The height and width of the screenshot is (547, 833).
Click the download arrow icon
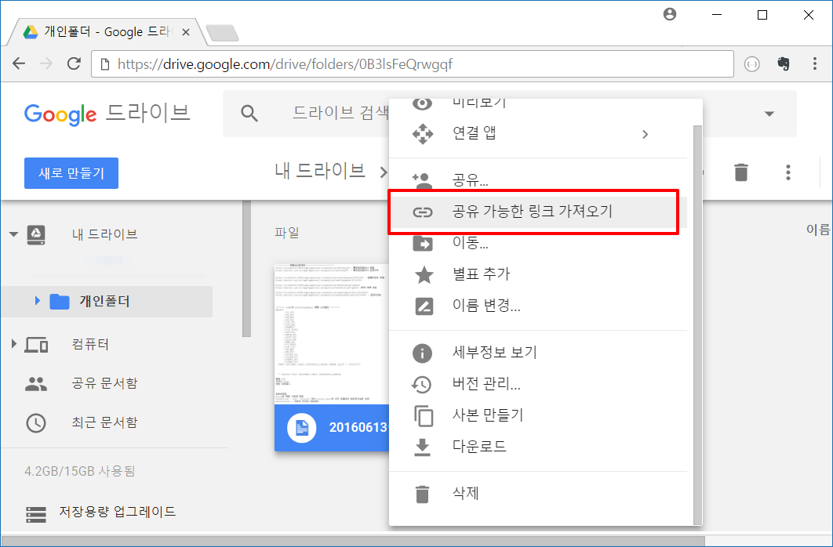(422, 447)
